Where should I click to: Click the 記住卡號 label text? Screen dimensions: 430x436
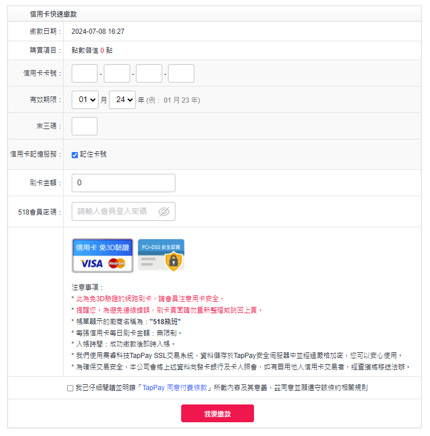pyautogui.click(x=93, y=154)
